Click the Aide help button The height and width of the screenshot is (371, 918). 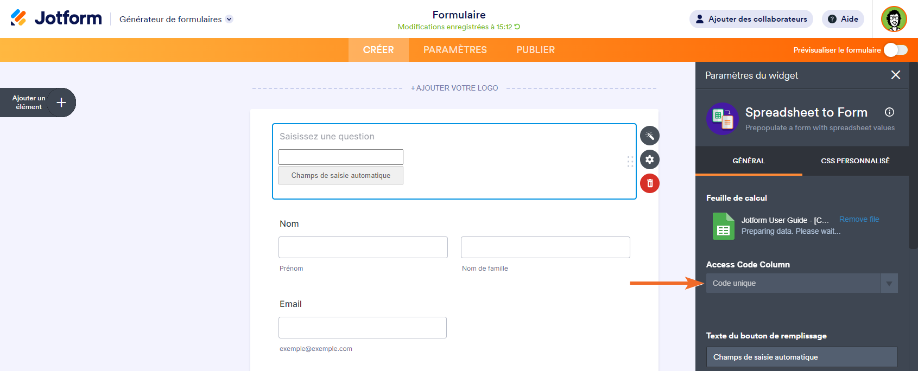click(x=843, y=19)
